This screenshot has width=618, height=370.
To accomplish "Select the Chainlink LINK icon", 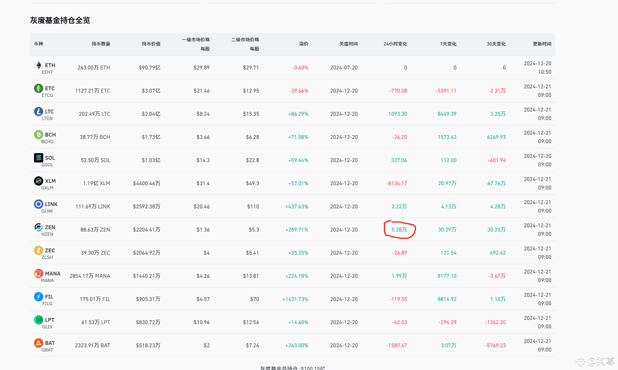I will coord(39,204).
